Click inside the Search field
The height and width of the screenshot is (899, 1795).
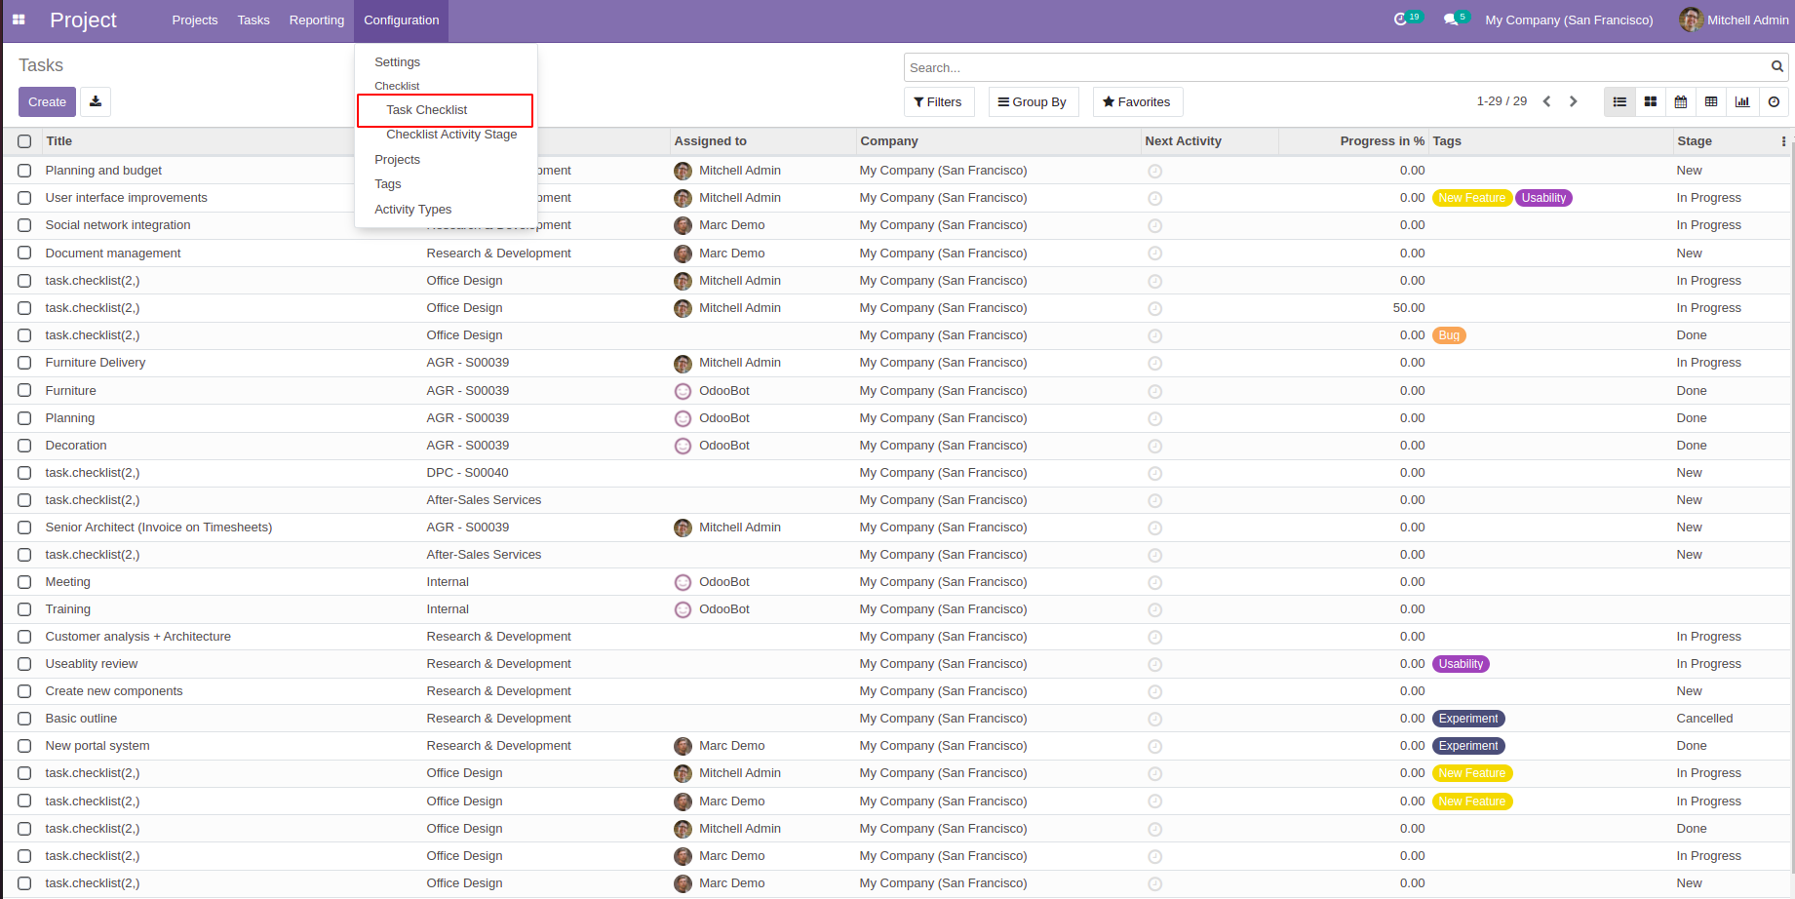click(x=1336, y=67)
